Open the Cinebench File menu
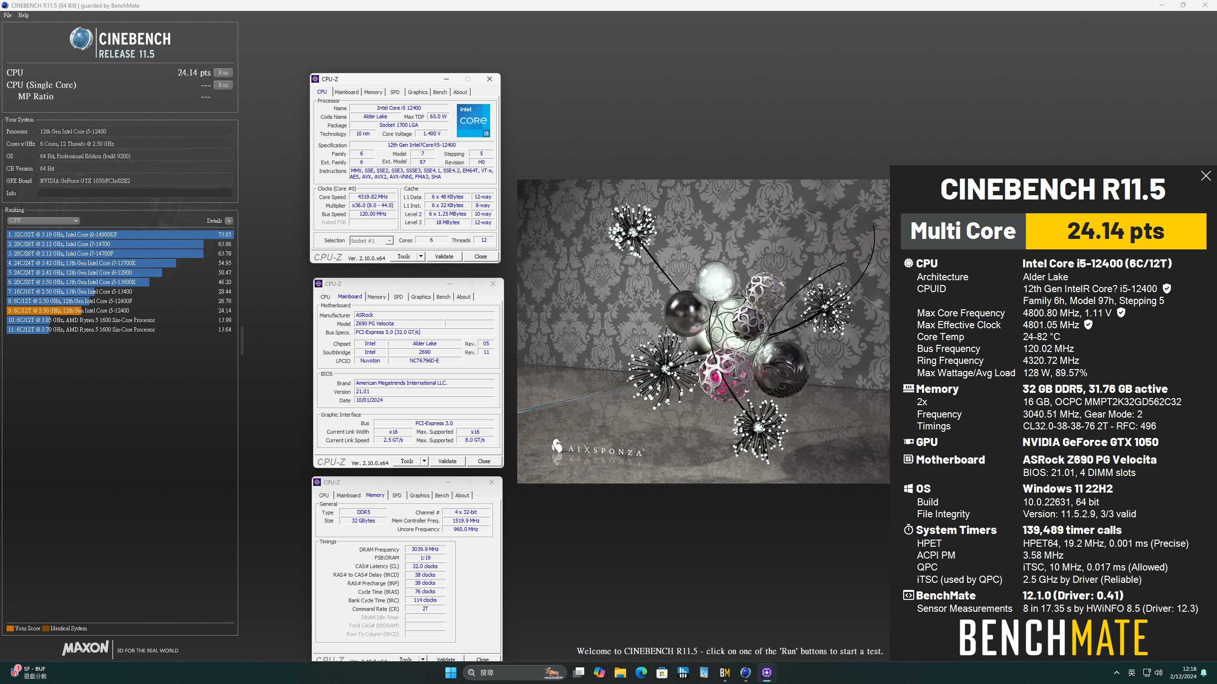 (x=8, y=15)
